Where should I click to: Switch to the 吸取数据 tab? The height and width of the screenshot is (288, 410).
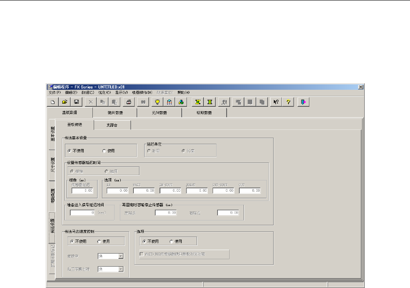(x=204, y=113)
